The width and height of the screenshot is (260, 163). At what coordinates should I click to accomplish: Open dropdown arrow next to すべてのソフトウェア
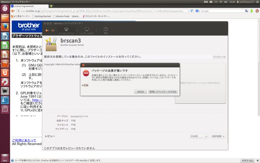coord(77,31)
